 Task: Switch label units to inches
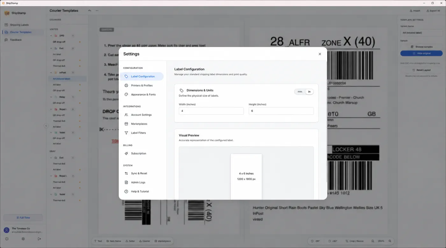pos(309,92)
